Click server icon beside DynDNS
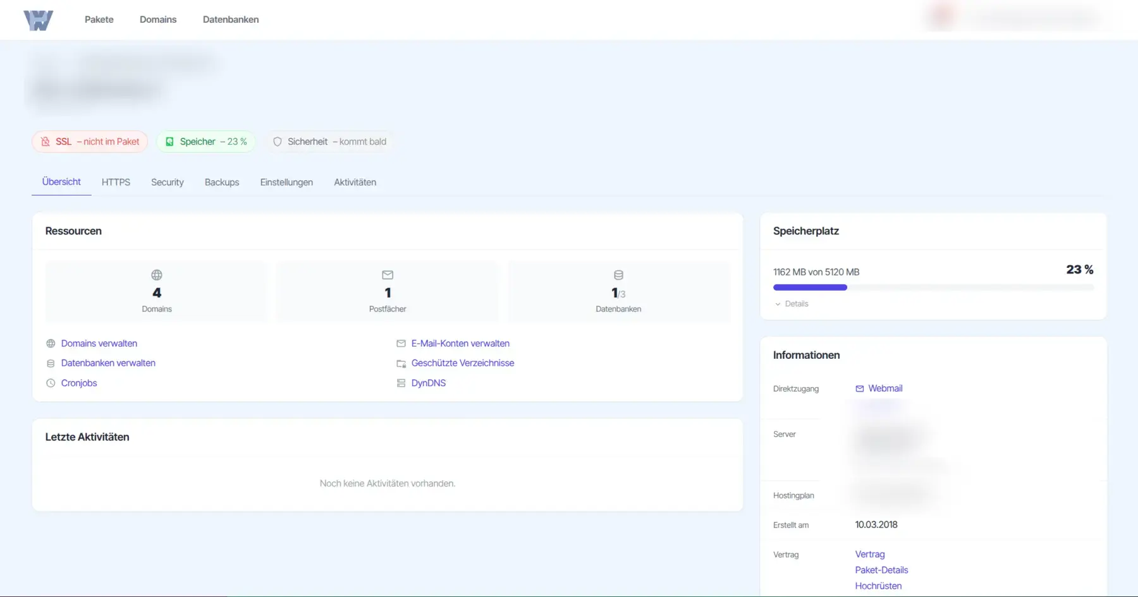This screenshot has height=597, width=1138. click(x=401, y=383)
